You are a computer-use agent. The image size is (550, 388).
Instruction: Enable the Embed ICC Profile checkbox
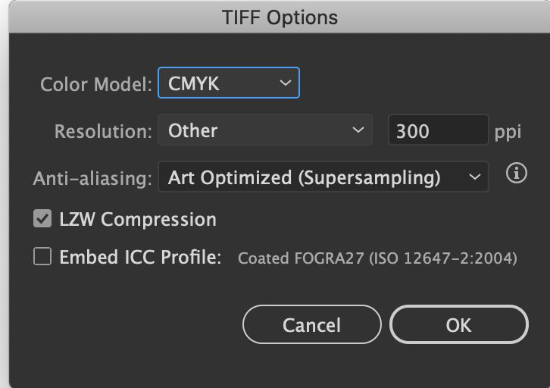tap(42, 258)
